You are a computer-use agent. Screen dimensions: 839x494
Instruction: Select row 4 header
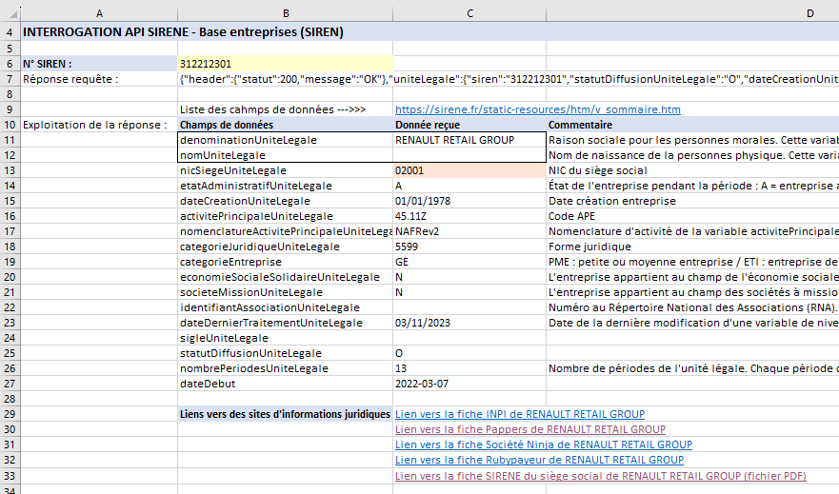pos(10,32)
